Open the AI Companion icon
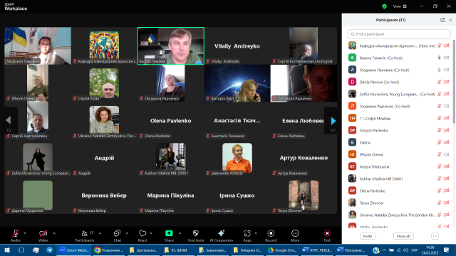 (x=222, y=233)
